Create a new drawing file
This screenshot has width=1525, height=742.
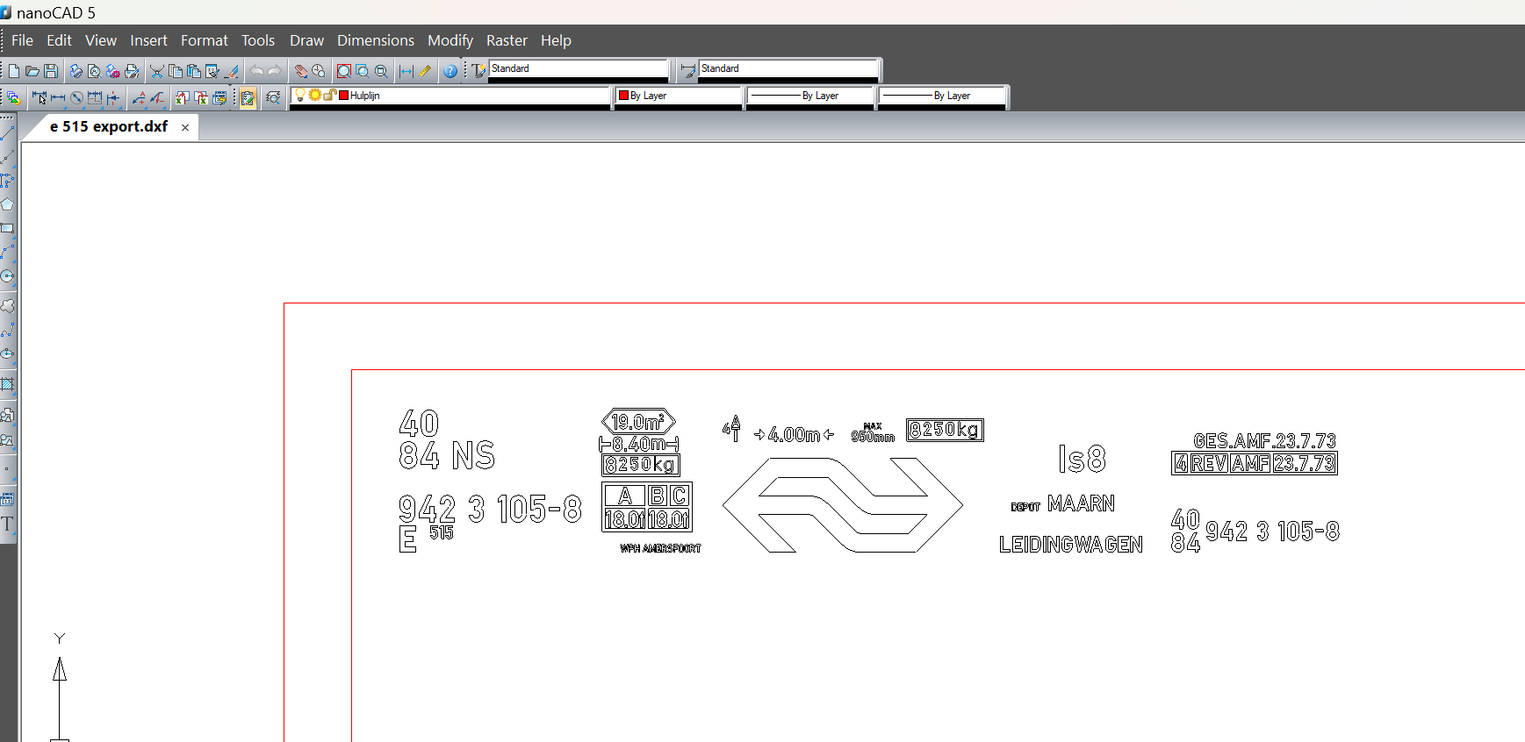tap(14, 71)
